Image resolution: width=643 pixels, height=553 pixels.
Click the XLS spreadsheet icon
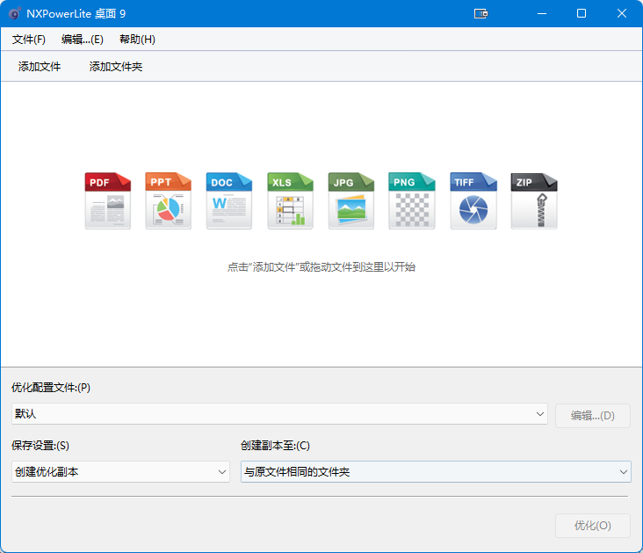pyautogui.click(x=290, y=200)
